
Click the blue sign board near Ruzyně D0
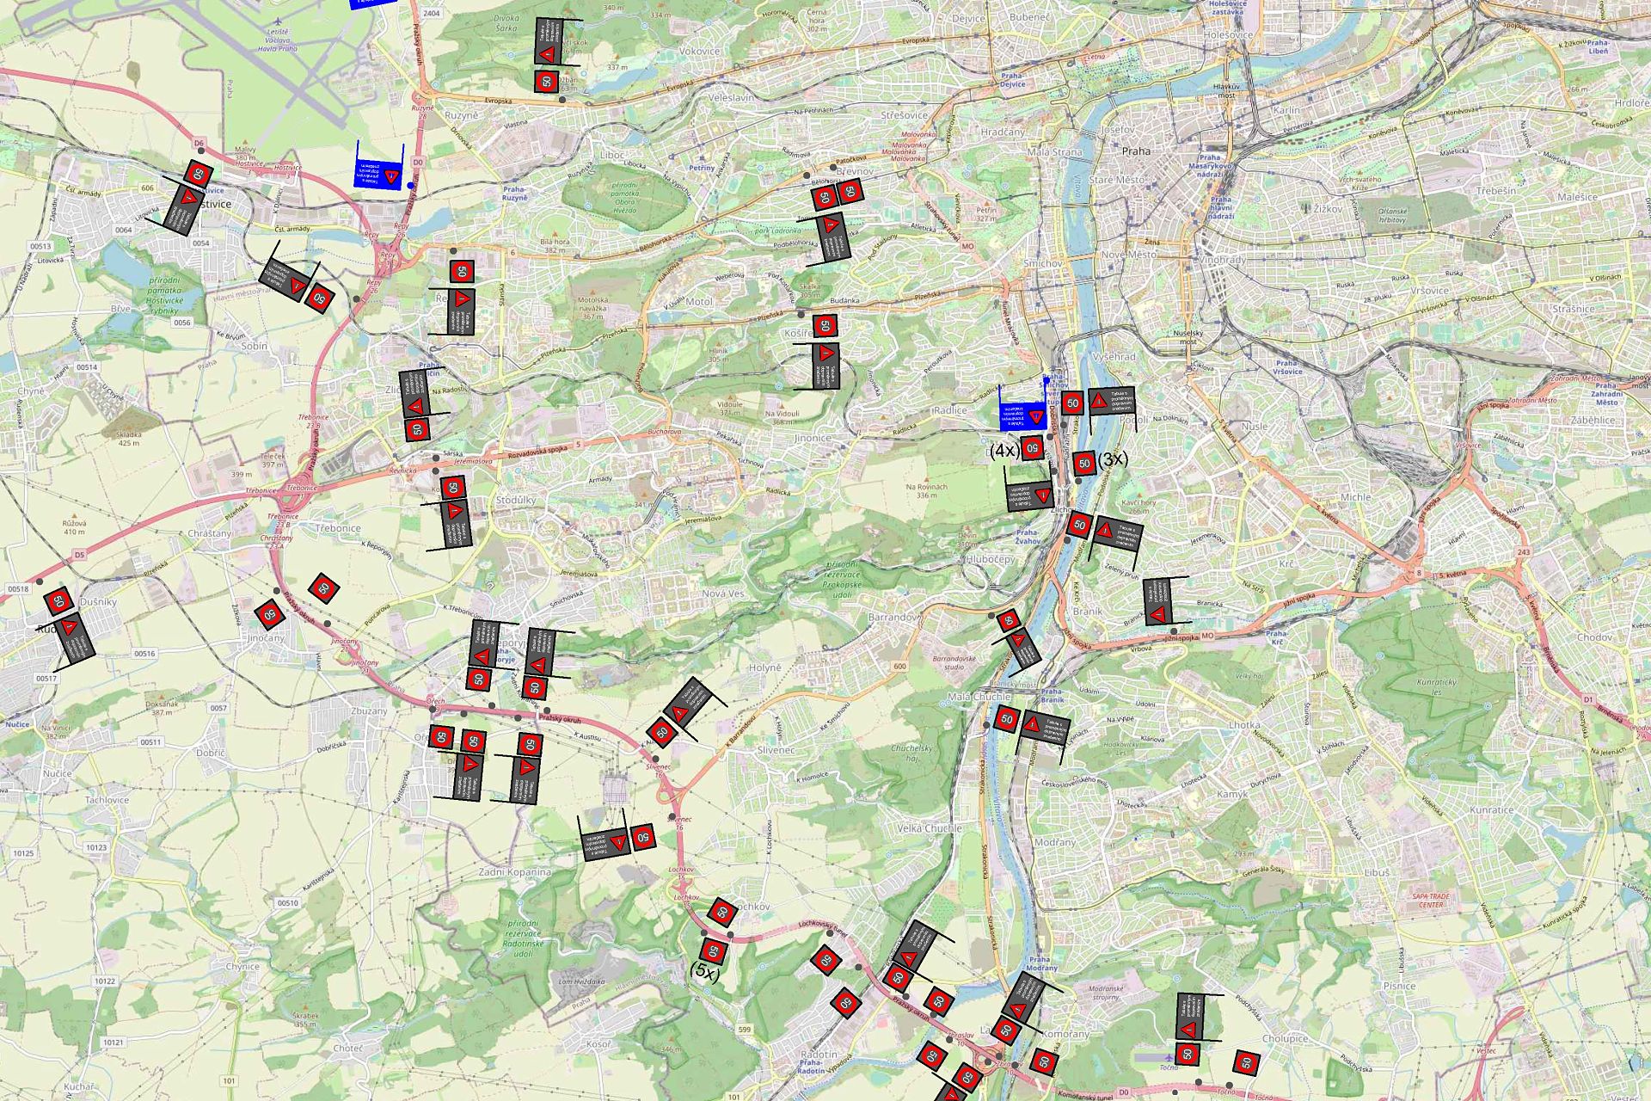(378, 175)
